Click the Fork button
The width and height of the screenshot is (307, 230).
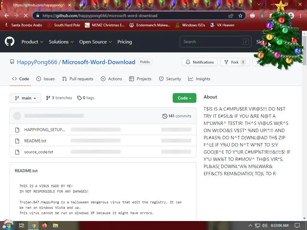click(x=235, y=62)
